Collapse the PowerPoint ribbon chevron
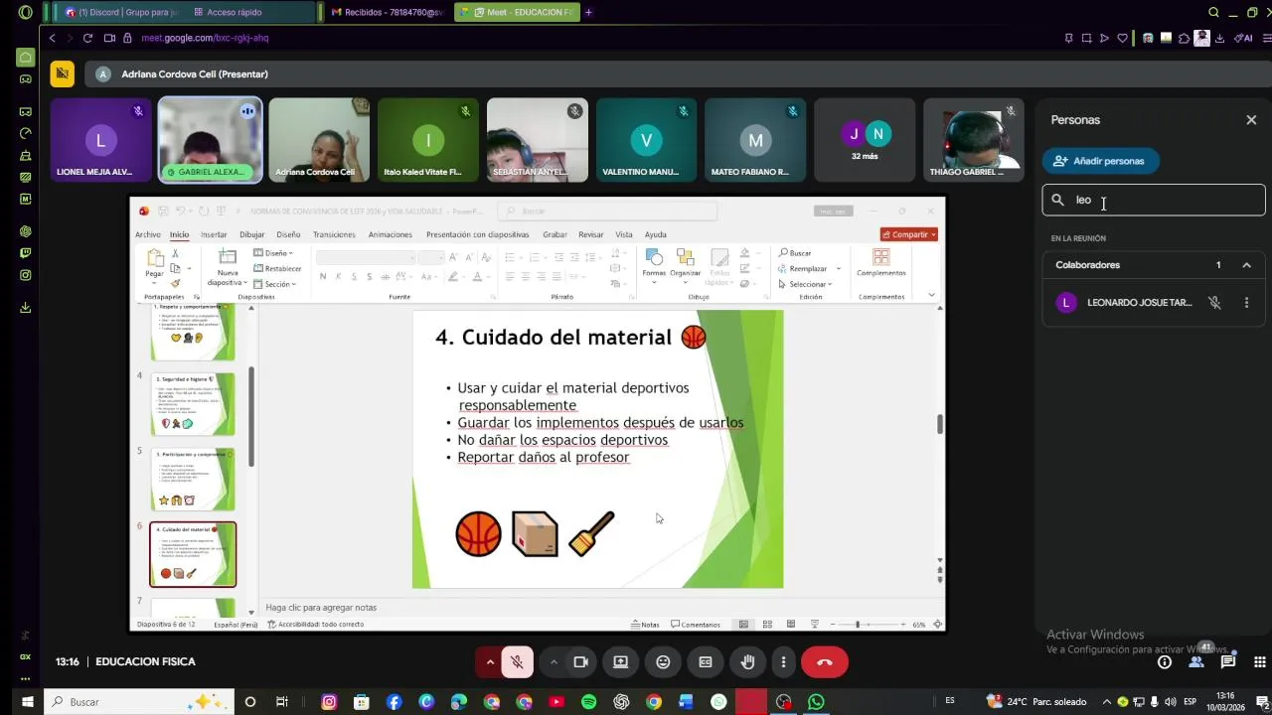This screenshot has height=715, width=1272. pyautogui.click(x=931, y=295)
